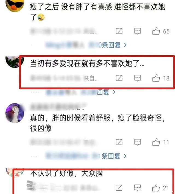The height and width of the screenshot is (194, 175).
Task: Like the comment with 11 likes
Action: (x=156, y=142)
